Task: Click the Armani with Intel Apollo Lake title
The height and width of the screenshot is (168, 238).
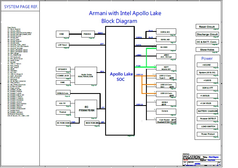Action: 125,13
